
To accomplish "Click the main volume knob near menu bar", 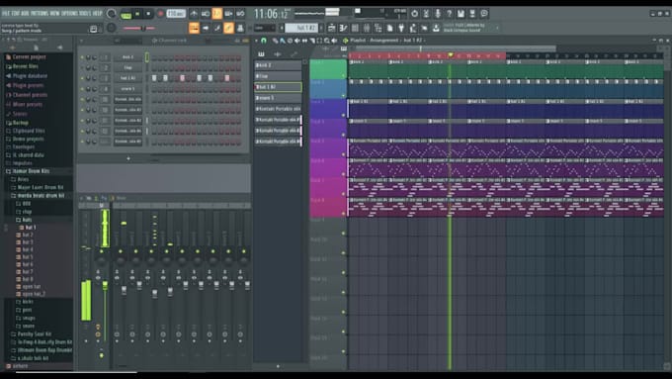I will 111,13.
